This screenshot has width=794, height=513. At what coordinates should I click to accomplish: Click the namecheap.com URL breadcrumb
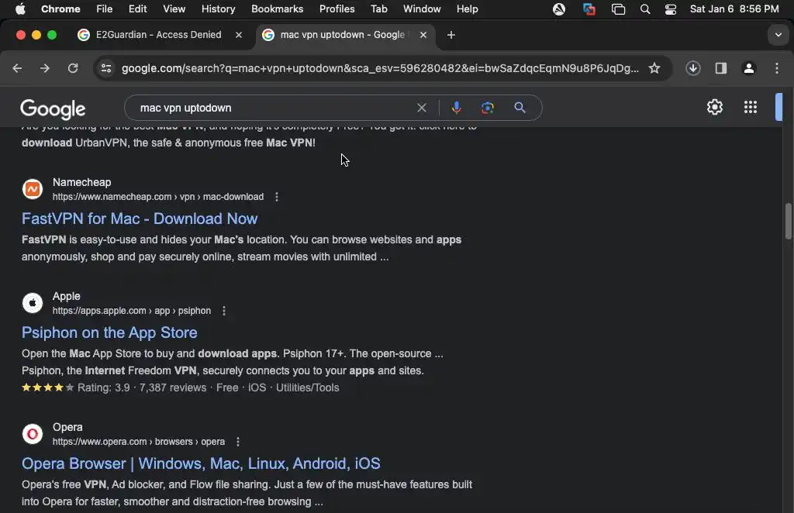click(158, 197)
